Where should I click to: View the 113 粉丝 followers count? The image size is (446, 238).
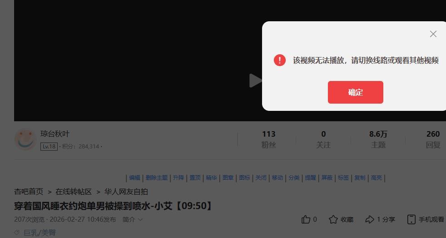click(268, 139)
